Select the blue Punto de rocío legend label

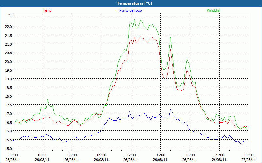point(130,10)
